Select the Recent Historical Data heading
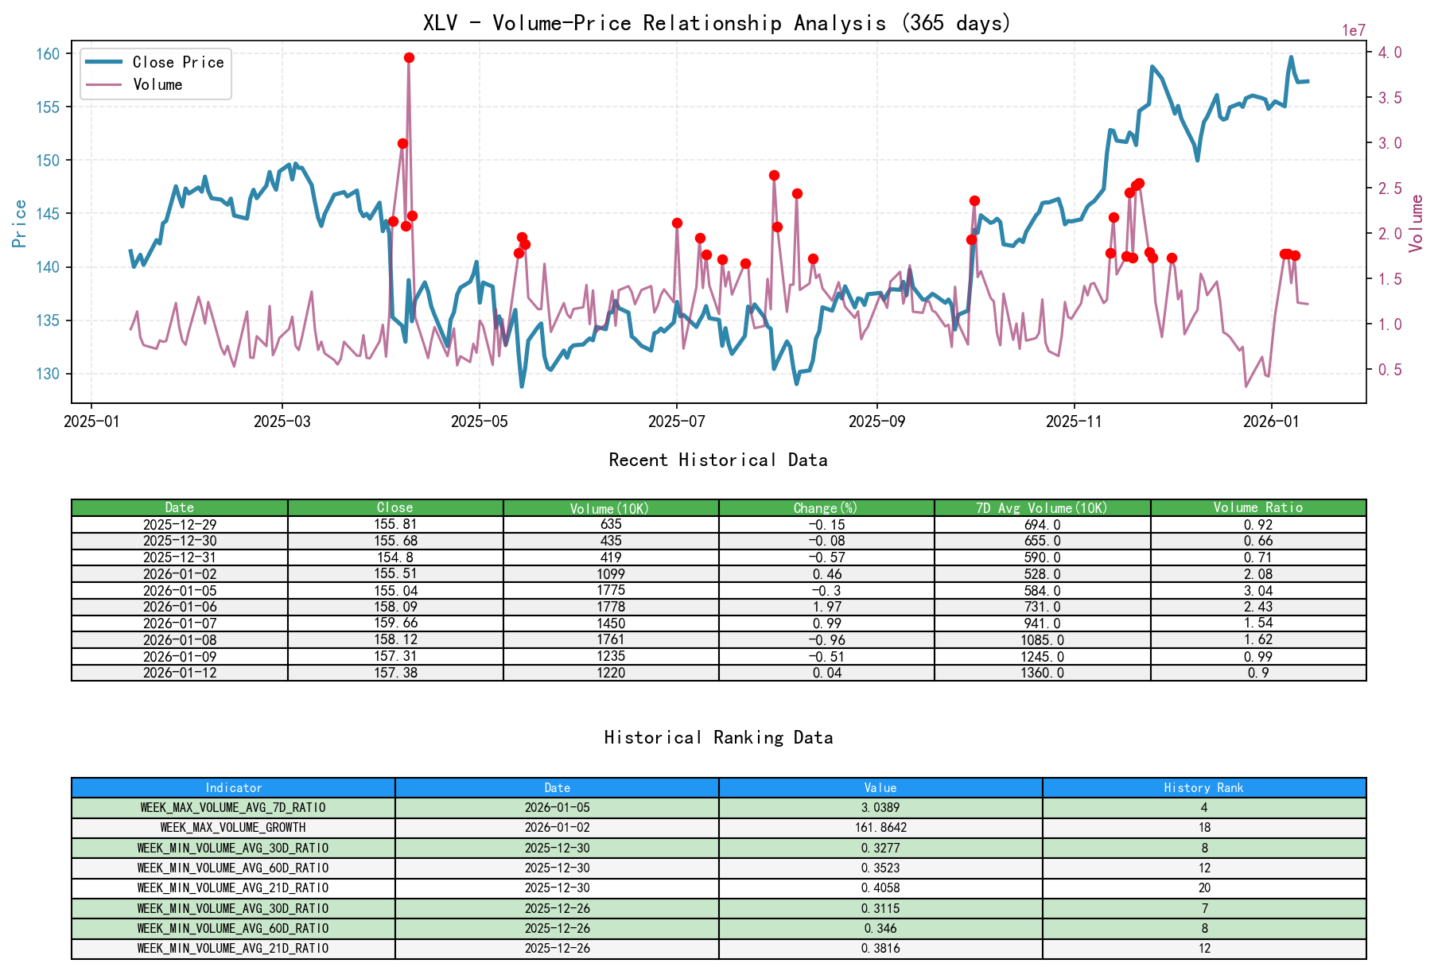 point(717,460)
